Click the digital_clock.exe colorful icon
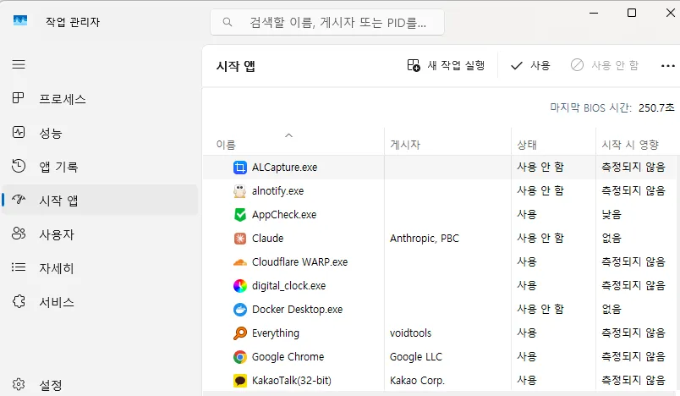Screen dimensions: 680x396 (x=240, y=286)
